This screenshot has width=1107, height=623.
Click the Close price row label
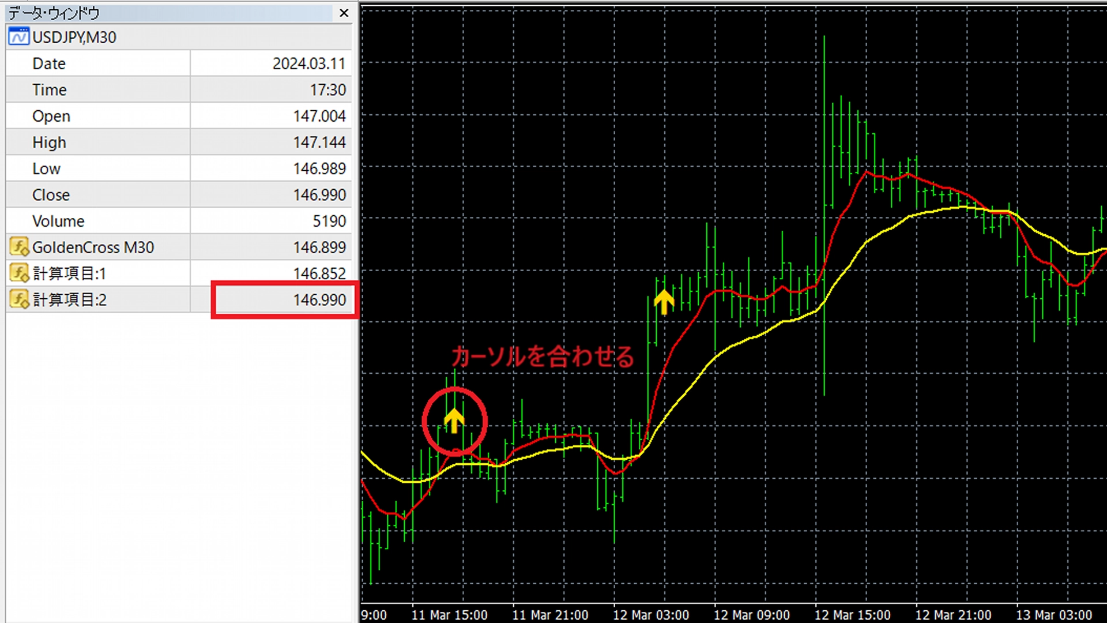(51, 195)
